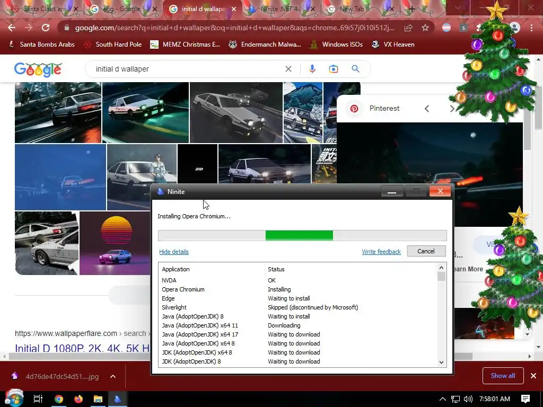The width and height of the screenshot is (543, 407).
Task: Click the Ninite green progress bar
Action: pyautogui.click(x=299, y=235)
